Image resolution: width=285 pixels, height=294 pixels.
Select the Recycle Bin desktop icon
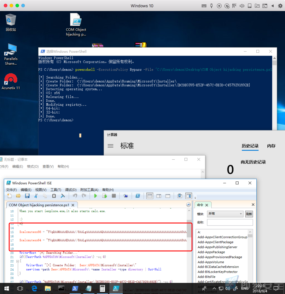click(x=11, y=22)
